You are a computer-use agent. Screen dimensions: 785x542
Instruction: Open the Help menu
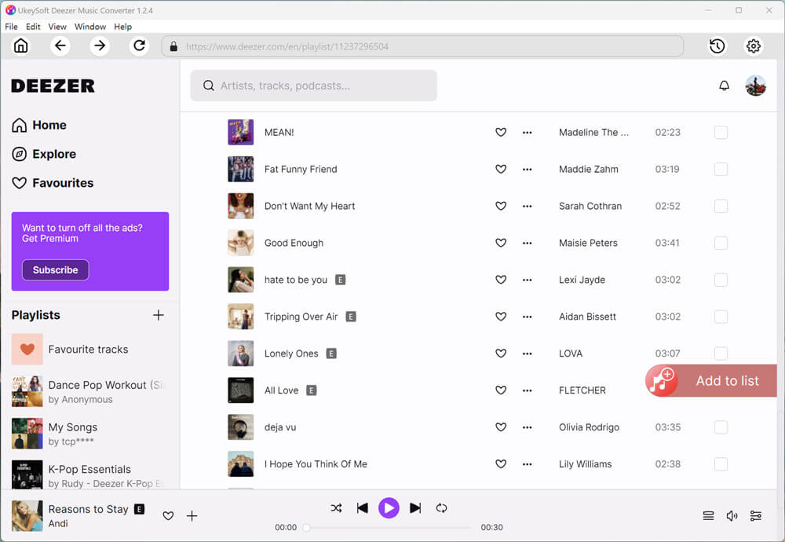[122, 27]
